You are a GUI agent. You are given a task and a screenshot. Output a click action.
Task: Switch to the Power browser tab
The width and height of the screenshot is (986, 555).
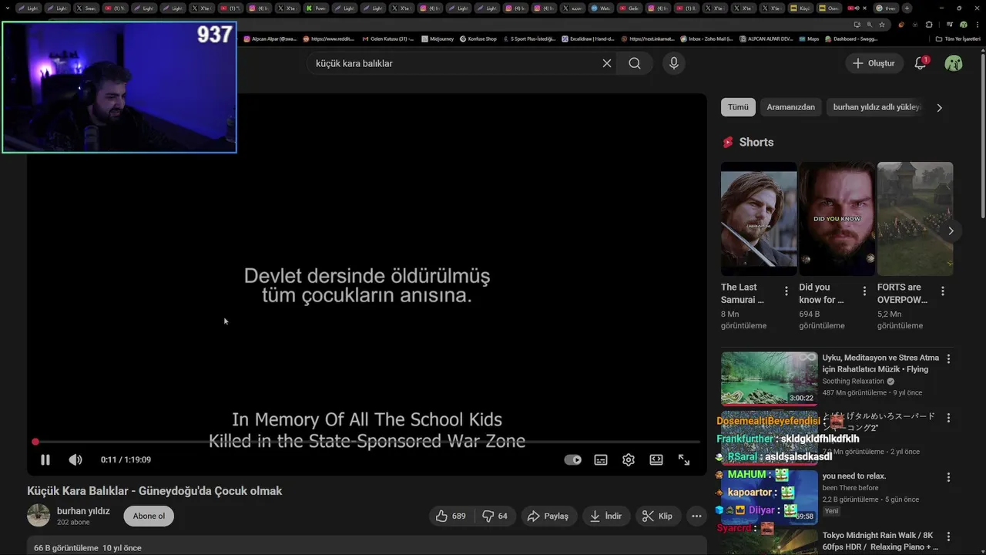[317, 8]
